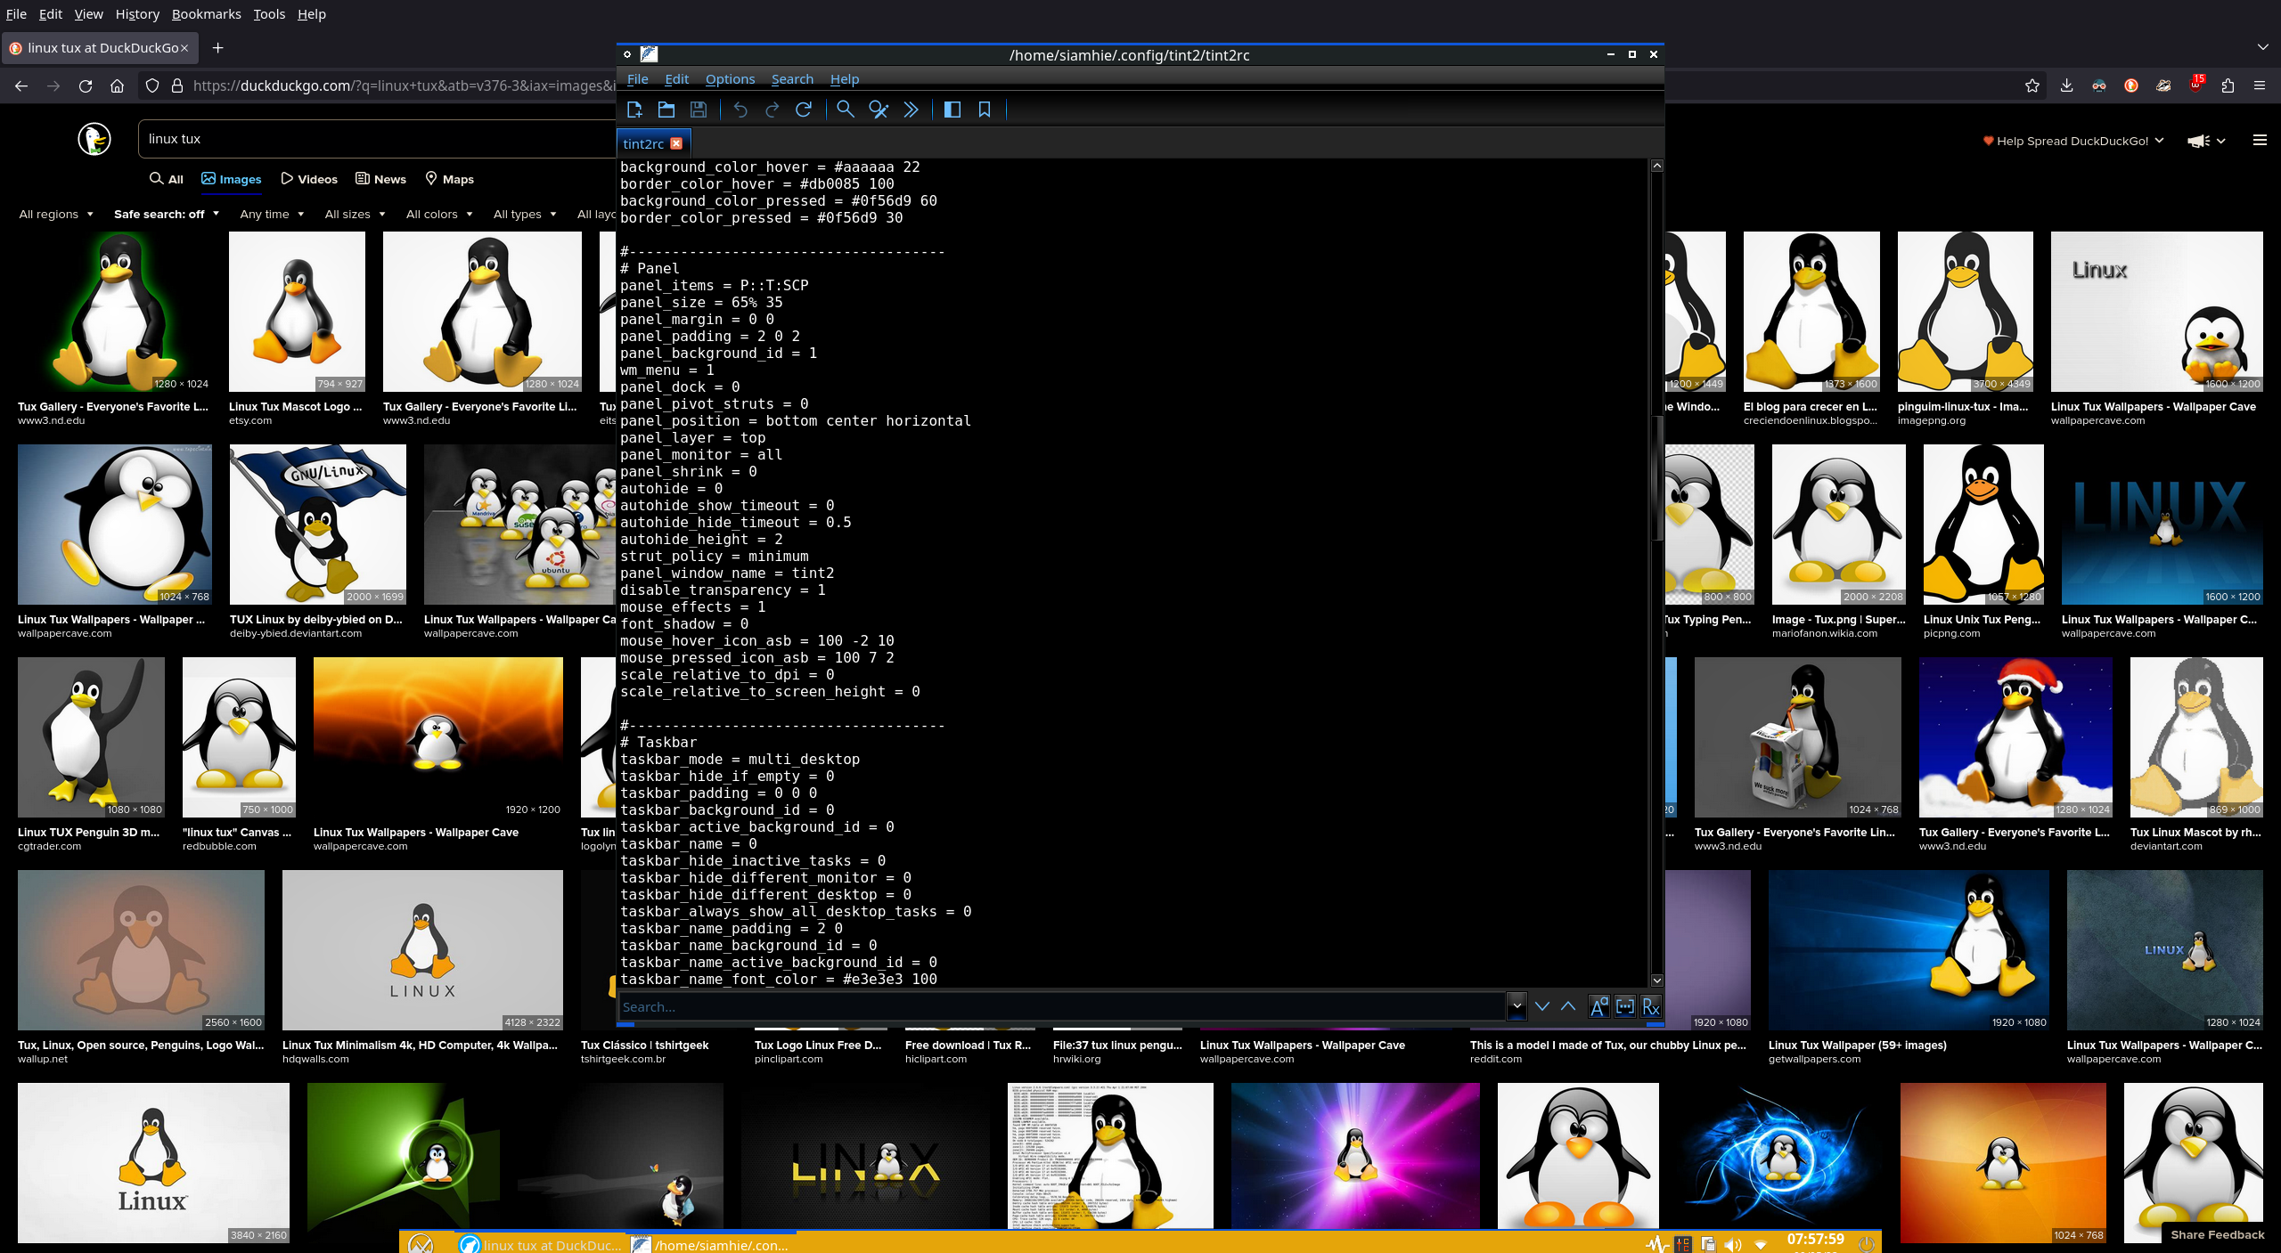Toggle whole word matching in search bar
Image resolution: width=2281 pixels, height=1253 pixels.
1625,1006
